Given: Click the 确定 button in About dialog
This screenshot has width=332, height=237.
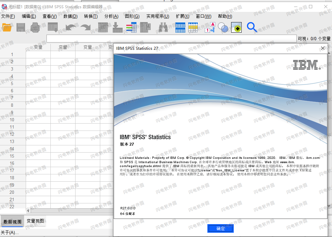Looking at the screenshot, I should [x=221, y=228].
